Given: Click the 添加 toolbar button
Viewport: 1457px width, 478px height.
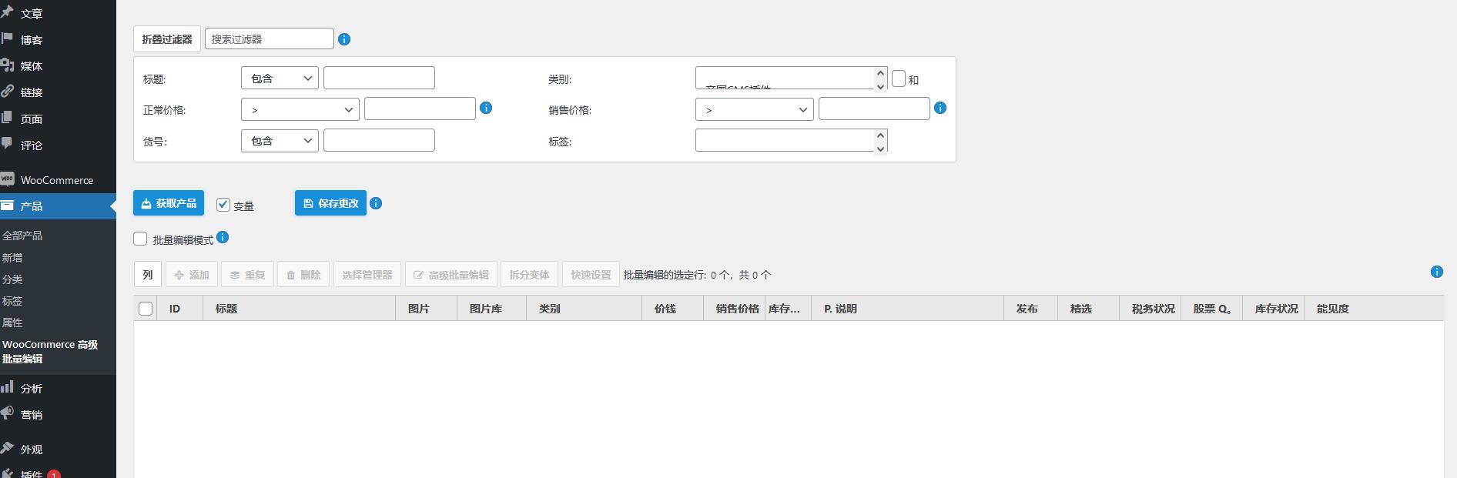Looking at the screenshot, I should pyautogui.click(x=191, y=274).
